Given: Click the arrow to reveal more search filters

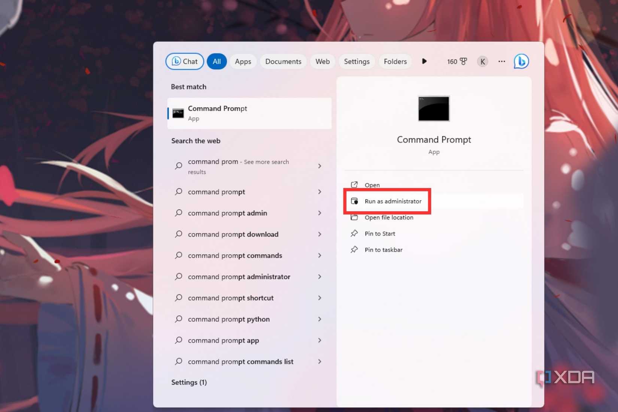Looking at the screenshot, I should (424, 61).
